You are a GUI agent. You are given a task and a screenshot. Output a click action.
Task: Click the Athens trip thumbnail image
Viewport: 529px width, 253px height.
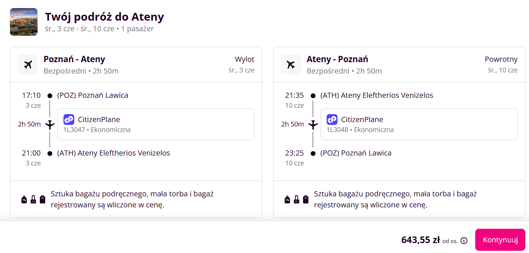[x=24, y=22]
